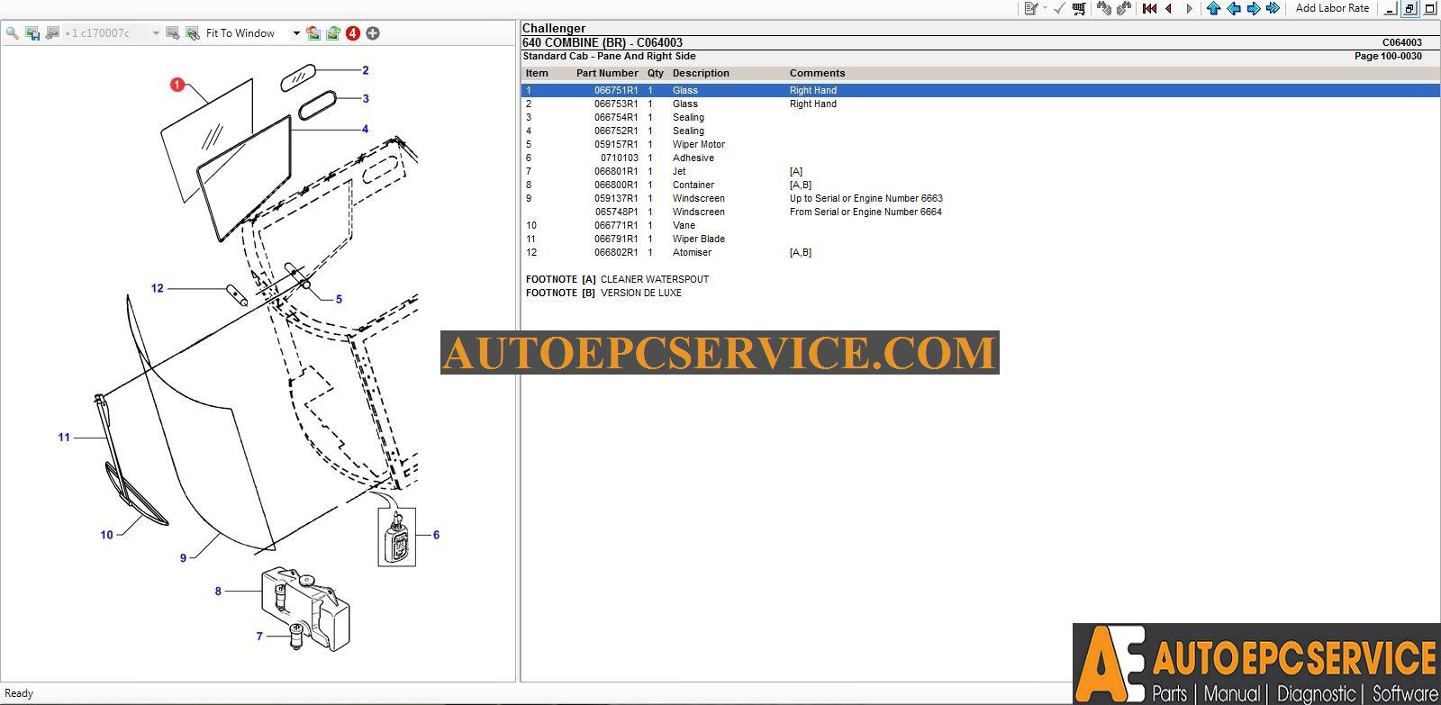Click callout number 2 in the diagram
Image resolution: width=1441 pixels, height=705 pixels.
pos(366,70)
